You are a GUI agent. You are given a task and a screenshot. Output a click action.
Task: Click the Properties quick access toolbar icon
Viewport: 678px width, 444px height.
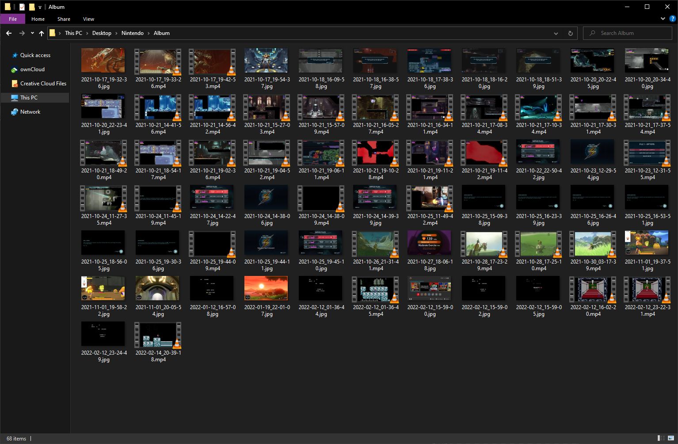22,7
